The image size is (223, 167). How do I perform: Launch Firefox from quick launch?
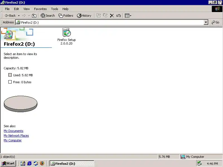[42, 163]
